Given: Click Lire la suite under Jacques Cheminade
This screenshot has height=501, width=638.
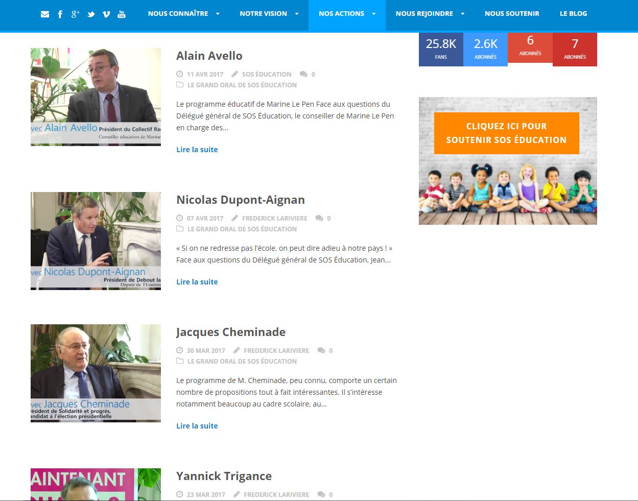Looking at the screenshot, I should [x=197, y=426].
